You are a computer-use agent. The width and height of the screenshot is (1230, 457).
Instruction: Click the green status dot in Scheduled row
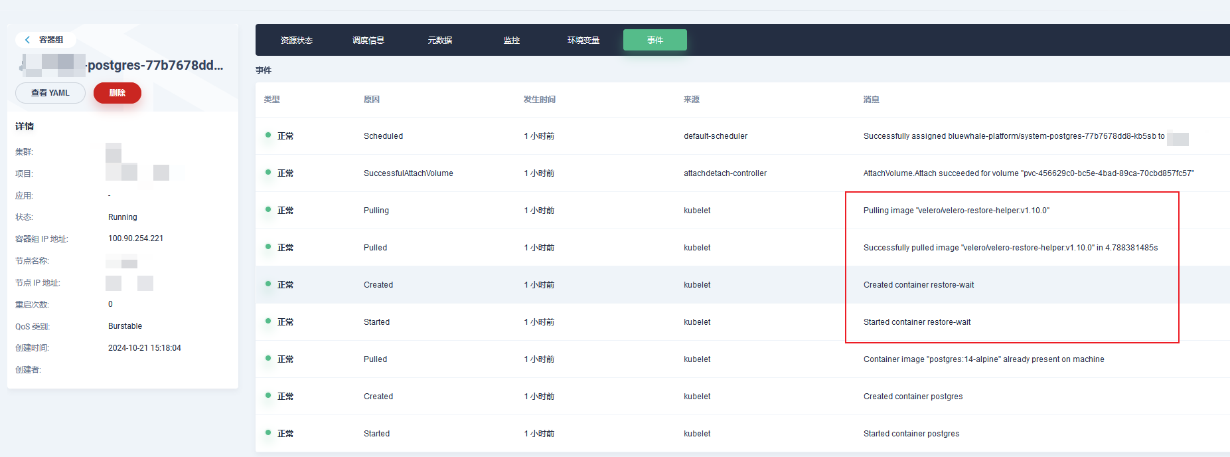[268, 136]
